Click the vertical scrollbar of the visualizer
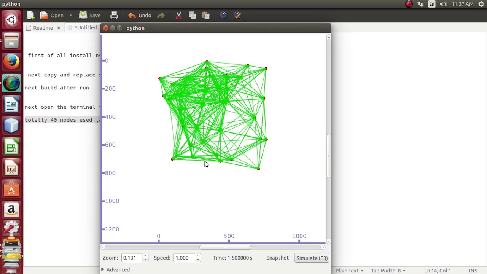487x274 pixels. tap(329, 156)
